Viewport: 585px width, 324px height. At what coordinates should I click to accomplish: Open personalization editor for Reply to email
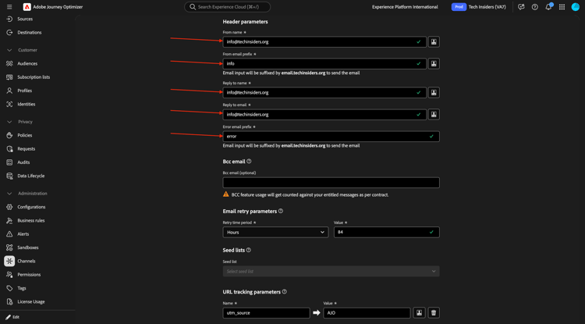click(x=434, y=114)
